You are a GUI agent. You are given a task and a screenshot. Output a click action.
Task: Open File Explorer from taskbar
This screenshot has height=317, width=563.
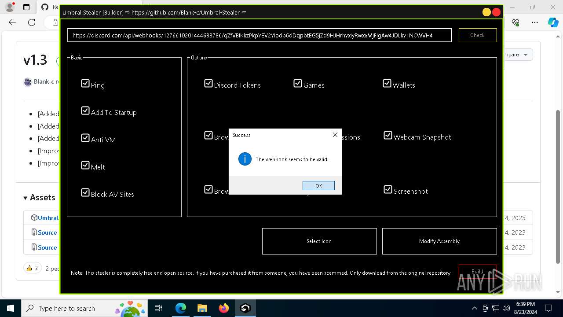[202, 308]
